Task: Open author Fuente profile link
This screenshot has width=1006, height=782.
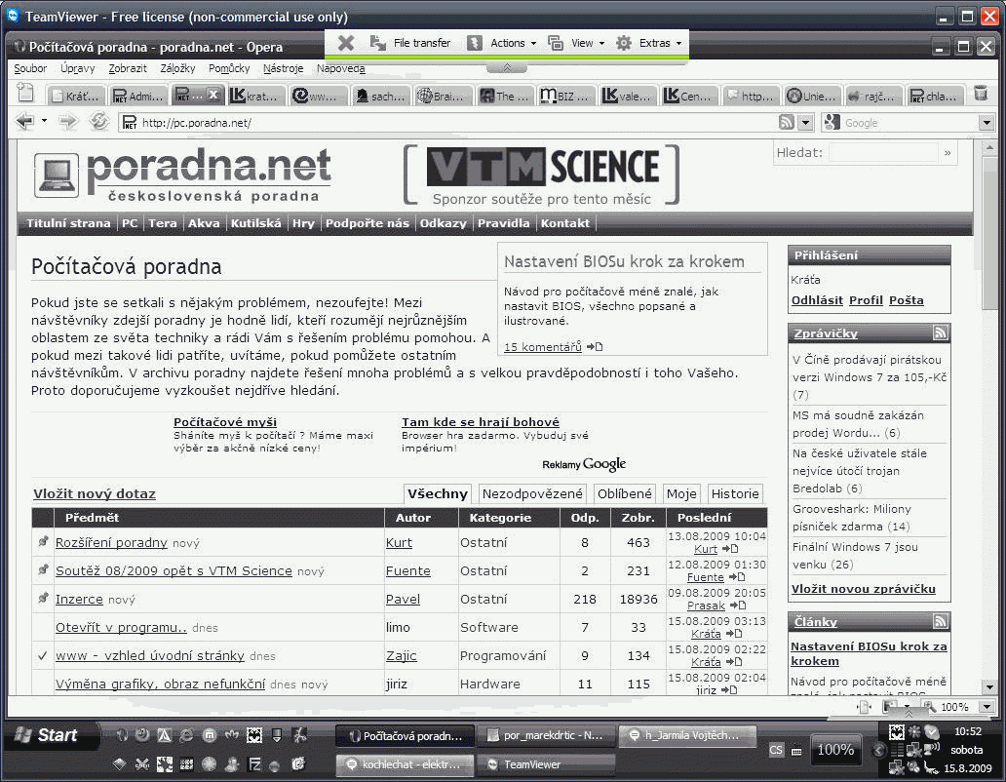Action: (408, 571)
